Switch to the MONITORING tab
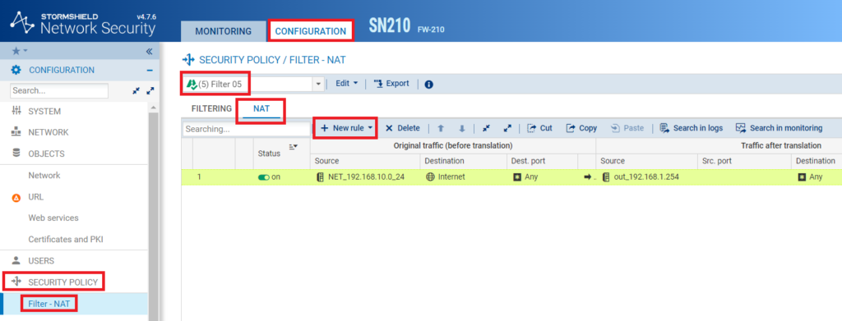The image size is (842, 321). [224, 31]
